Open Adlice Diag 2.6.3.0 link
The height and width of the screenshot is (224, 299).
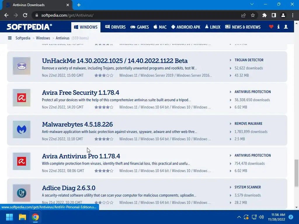69,188
